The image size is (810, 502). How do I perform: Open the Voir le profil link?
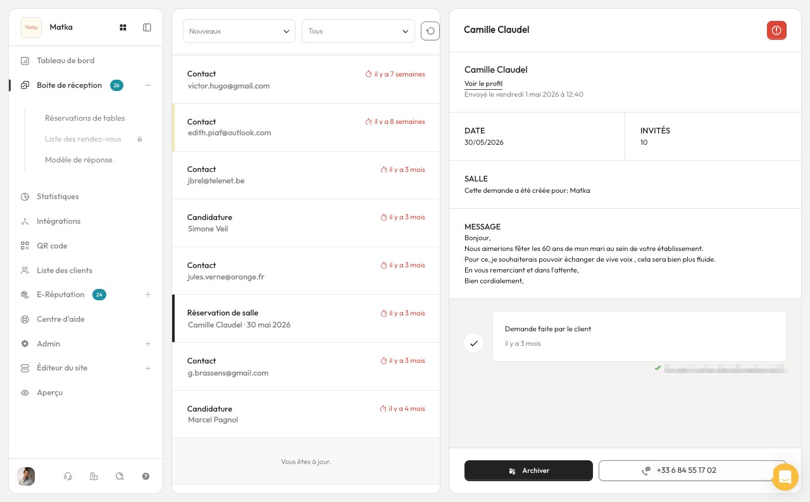click(483, 83)
